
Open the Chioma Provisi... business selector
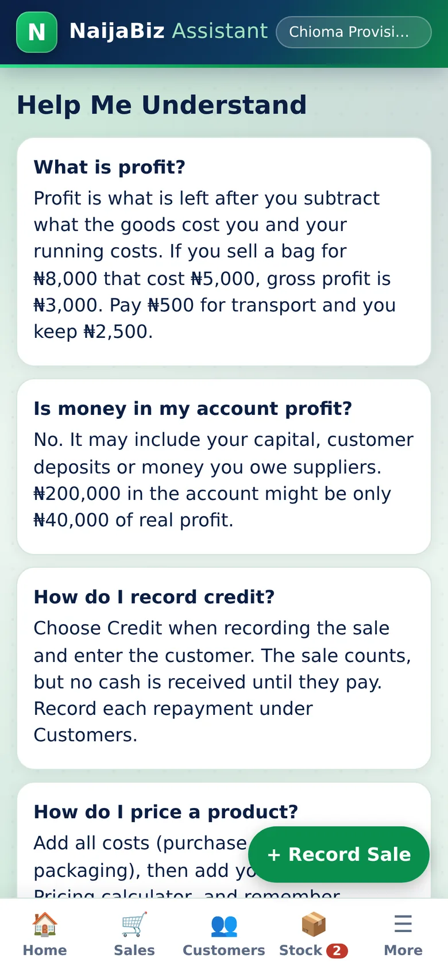point(354,32)
